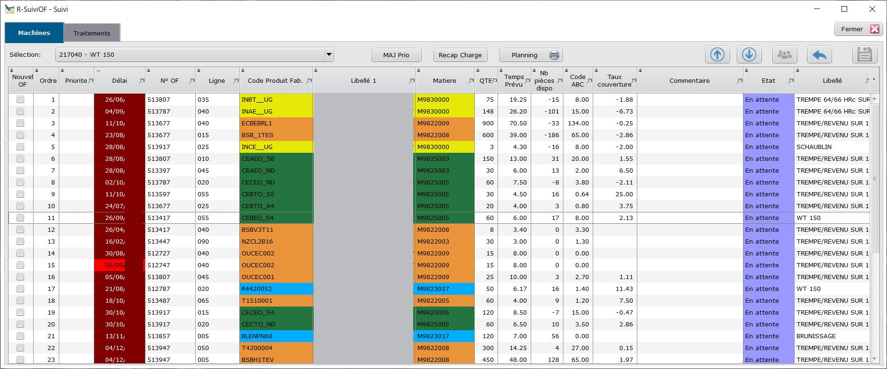887x369 pixels.
Task: Click the move down arrow icon
Action: point(749,55)
